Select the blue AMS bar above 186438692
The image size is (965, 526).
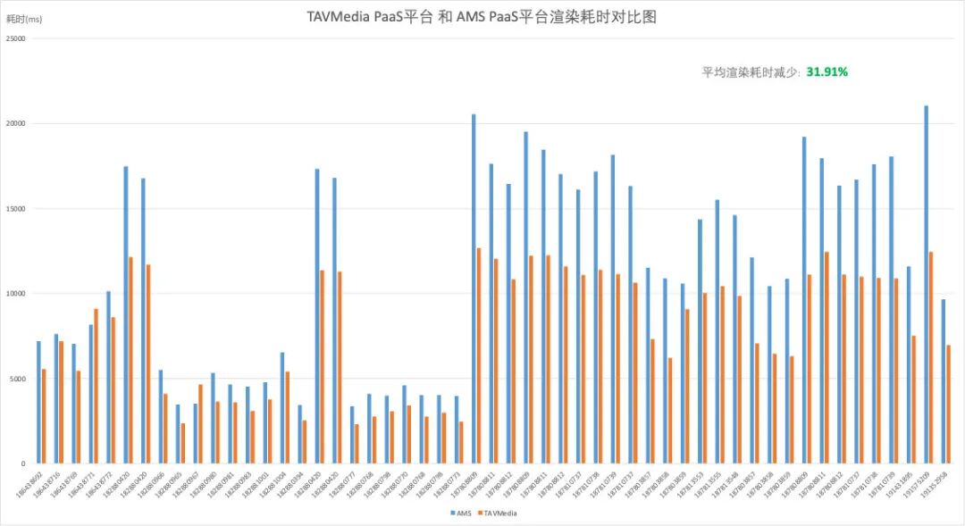[38, 403]
